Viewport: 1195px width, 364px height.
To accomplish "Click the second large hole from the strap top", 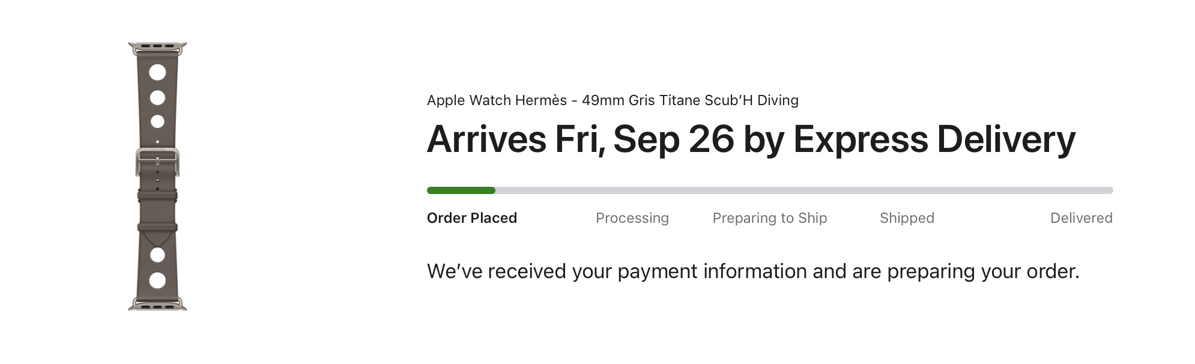I will 157,97.
